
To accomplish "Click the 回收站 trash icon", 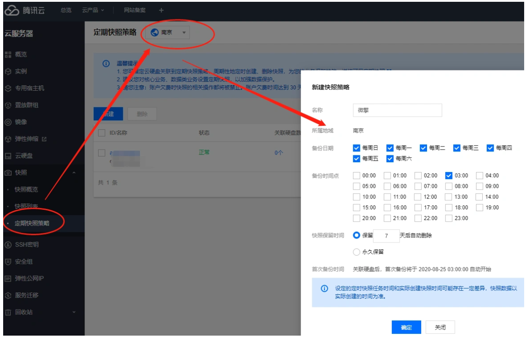I will click(x=8, y=312).
